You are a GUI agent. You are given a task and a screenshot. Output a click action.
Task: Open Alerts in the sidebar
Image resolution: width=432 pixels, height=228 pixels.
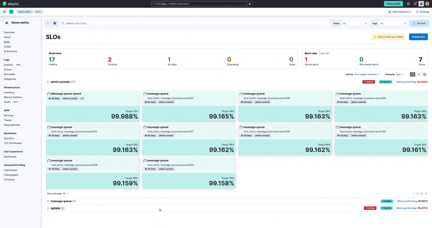pyautogui.click(x=7, y=37)
